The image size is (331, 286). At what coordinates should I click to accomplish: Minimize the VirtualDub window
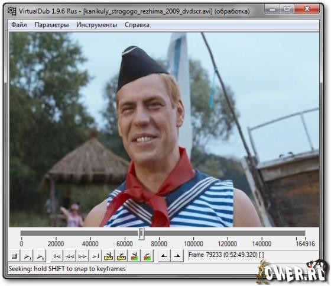click(272, 9)
